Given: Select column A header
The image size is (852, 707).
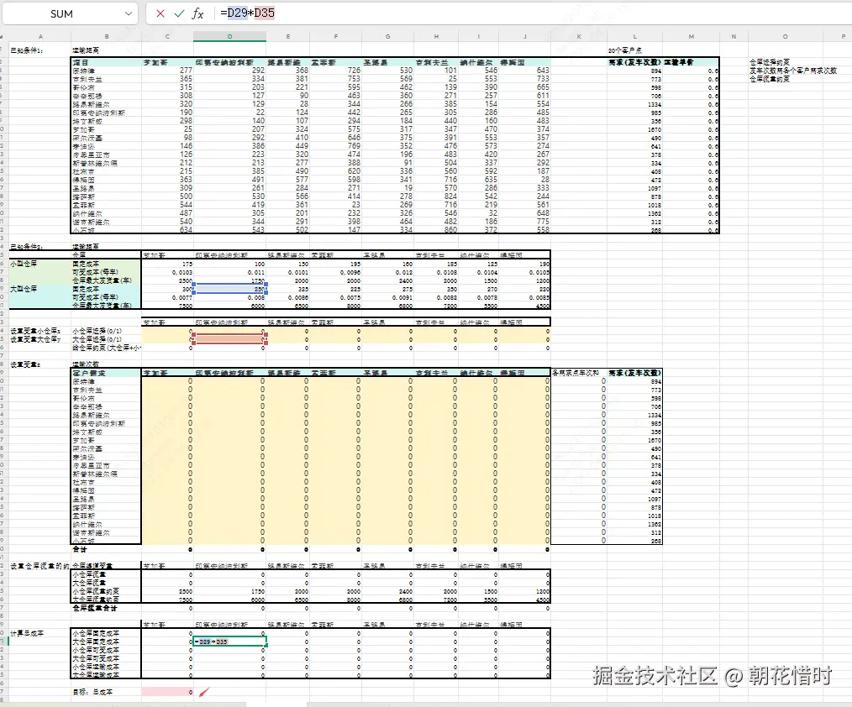Looking at the screenshot, I should click(40, 36).
